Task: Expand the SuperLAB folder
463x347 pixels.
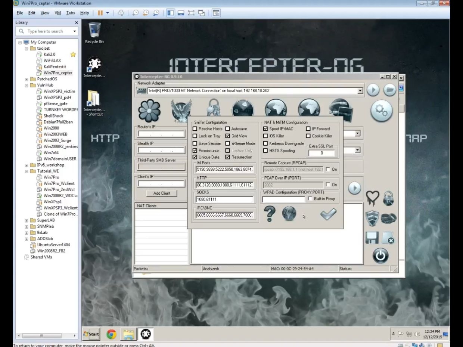Action: coord(27,220)
